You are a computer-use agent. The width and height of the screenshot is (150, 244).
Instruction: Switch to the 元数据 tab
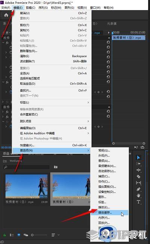[x=112, y=23]
